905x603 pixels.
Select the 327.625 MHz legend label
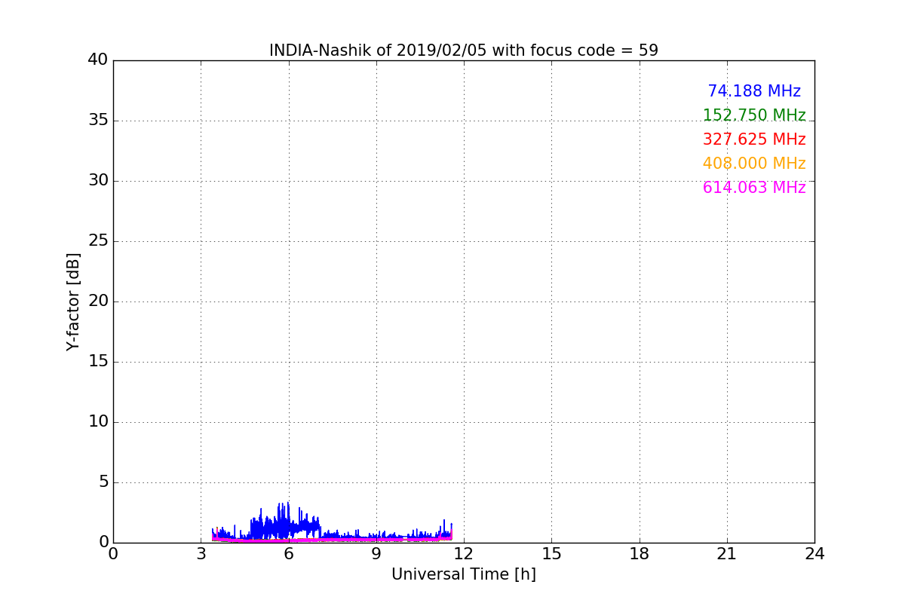coord(754,139)
